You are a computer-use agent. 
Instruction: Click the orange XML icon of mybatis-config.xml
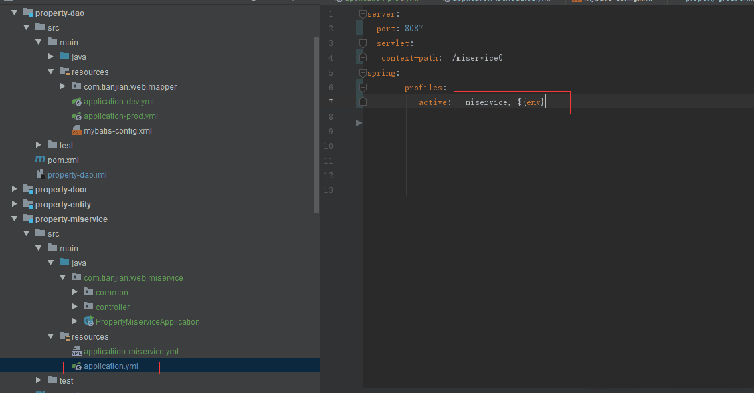point(76,131)
